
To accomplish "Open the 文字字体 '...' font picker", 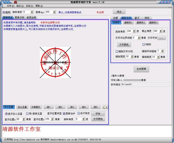I will 161,38.
